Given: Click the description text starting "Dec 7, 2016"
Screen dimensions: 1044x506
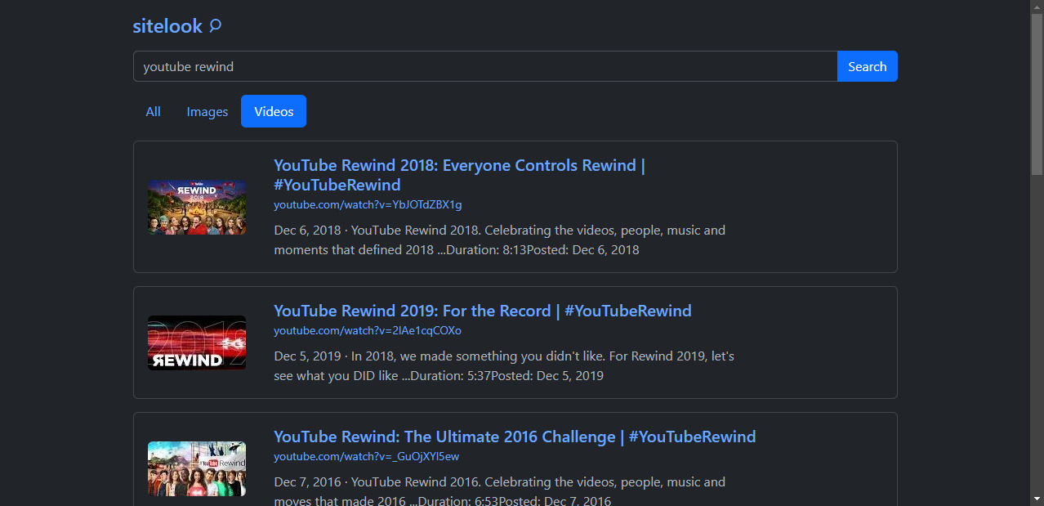Looking at the screenshot, I should click(500, 491).
